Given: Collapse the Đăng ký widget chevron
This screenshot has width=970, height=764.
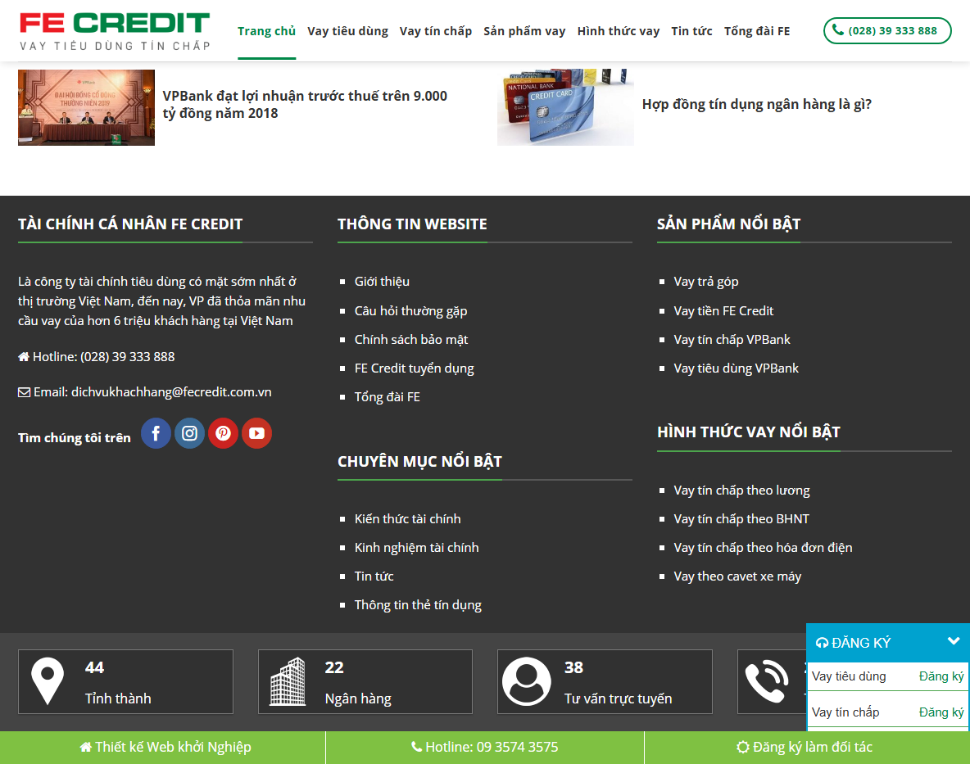Looking at the screenshot, I should pyautogui.click(x=954, y=641).
